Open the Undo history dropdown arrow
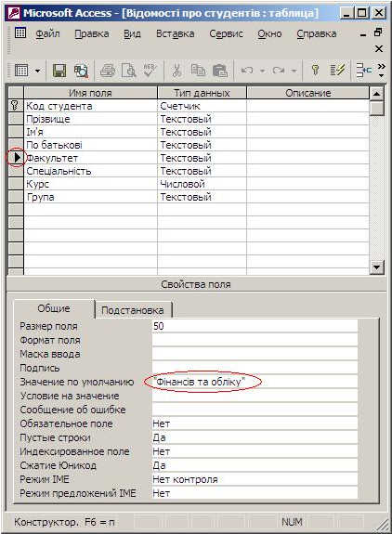392x534 pixels. click(262, 72)
